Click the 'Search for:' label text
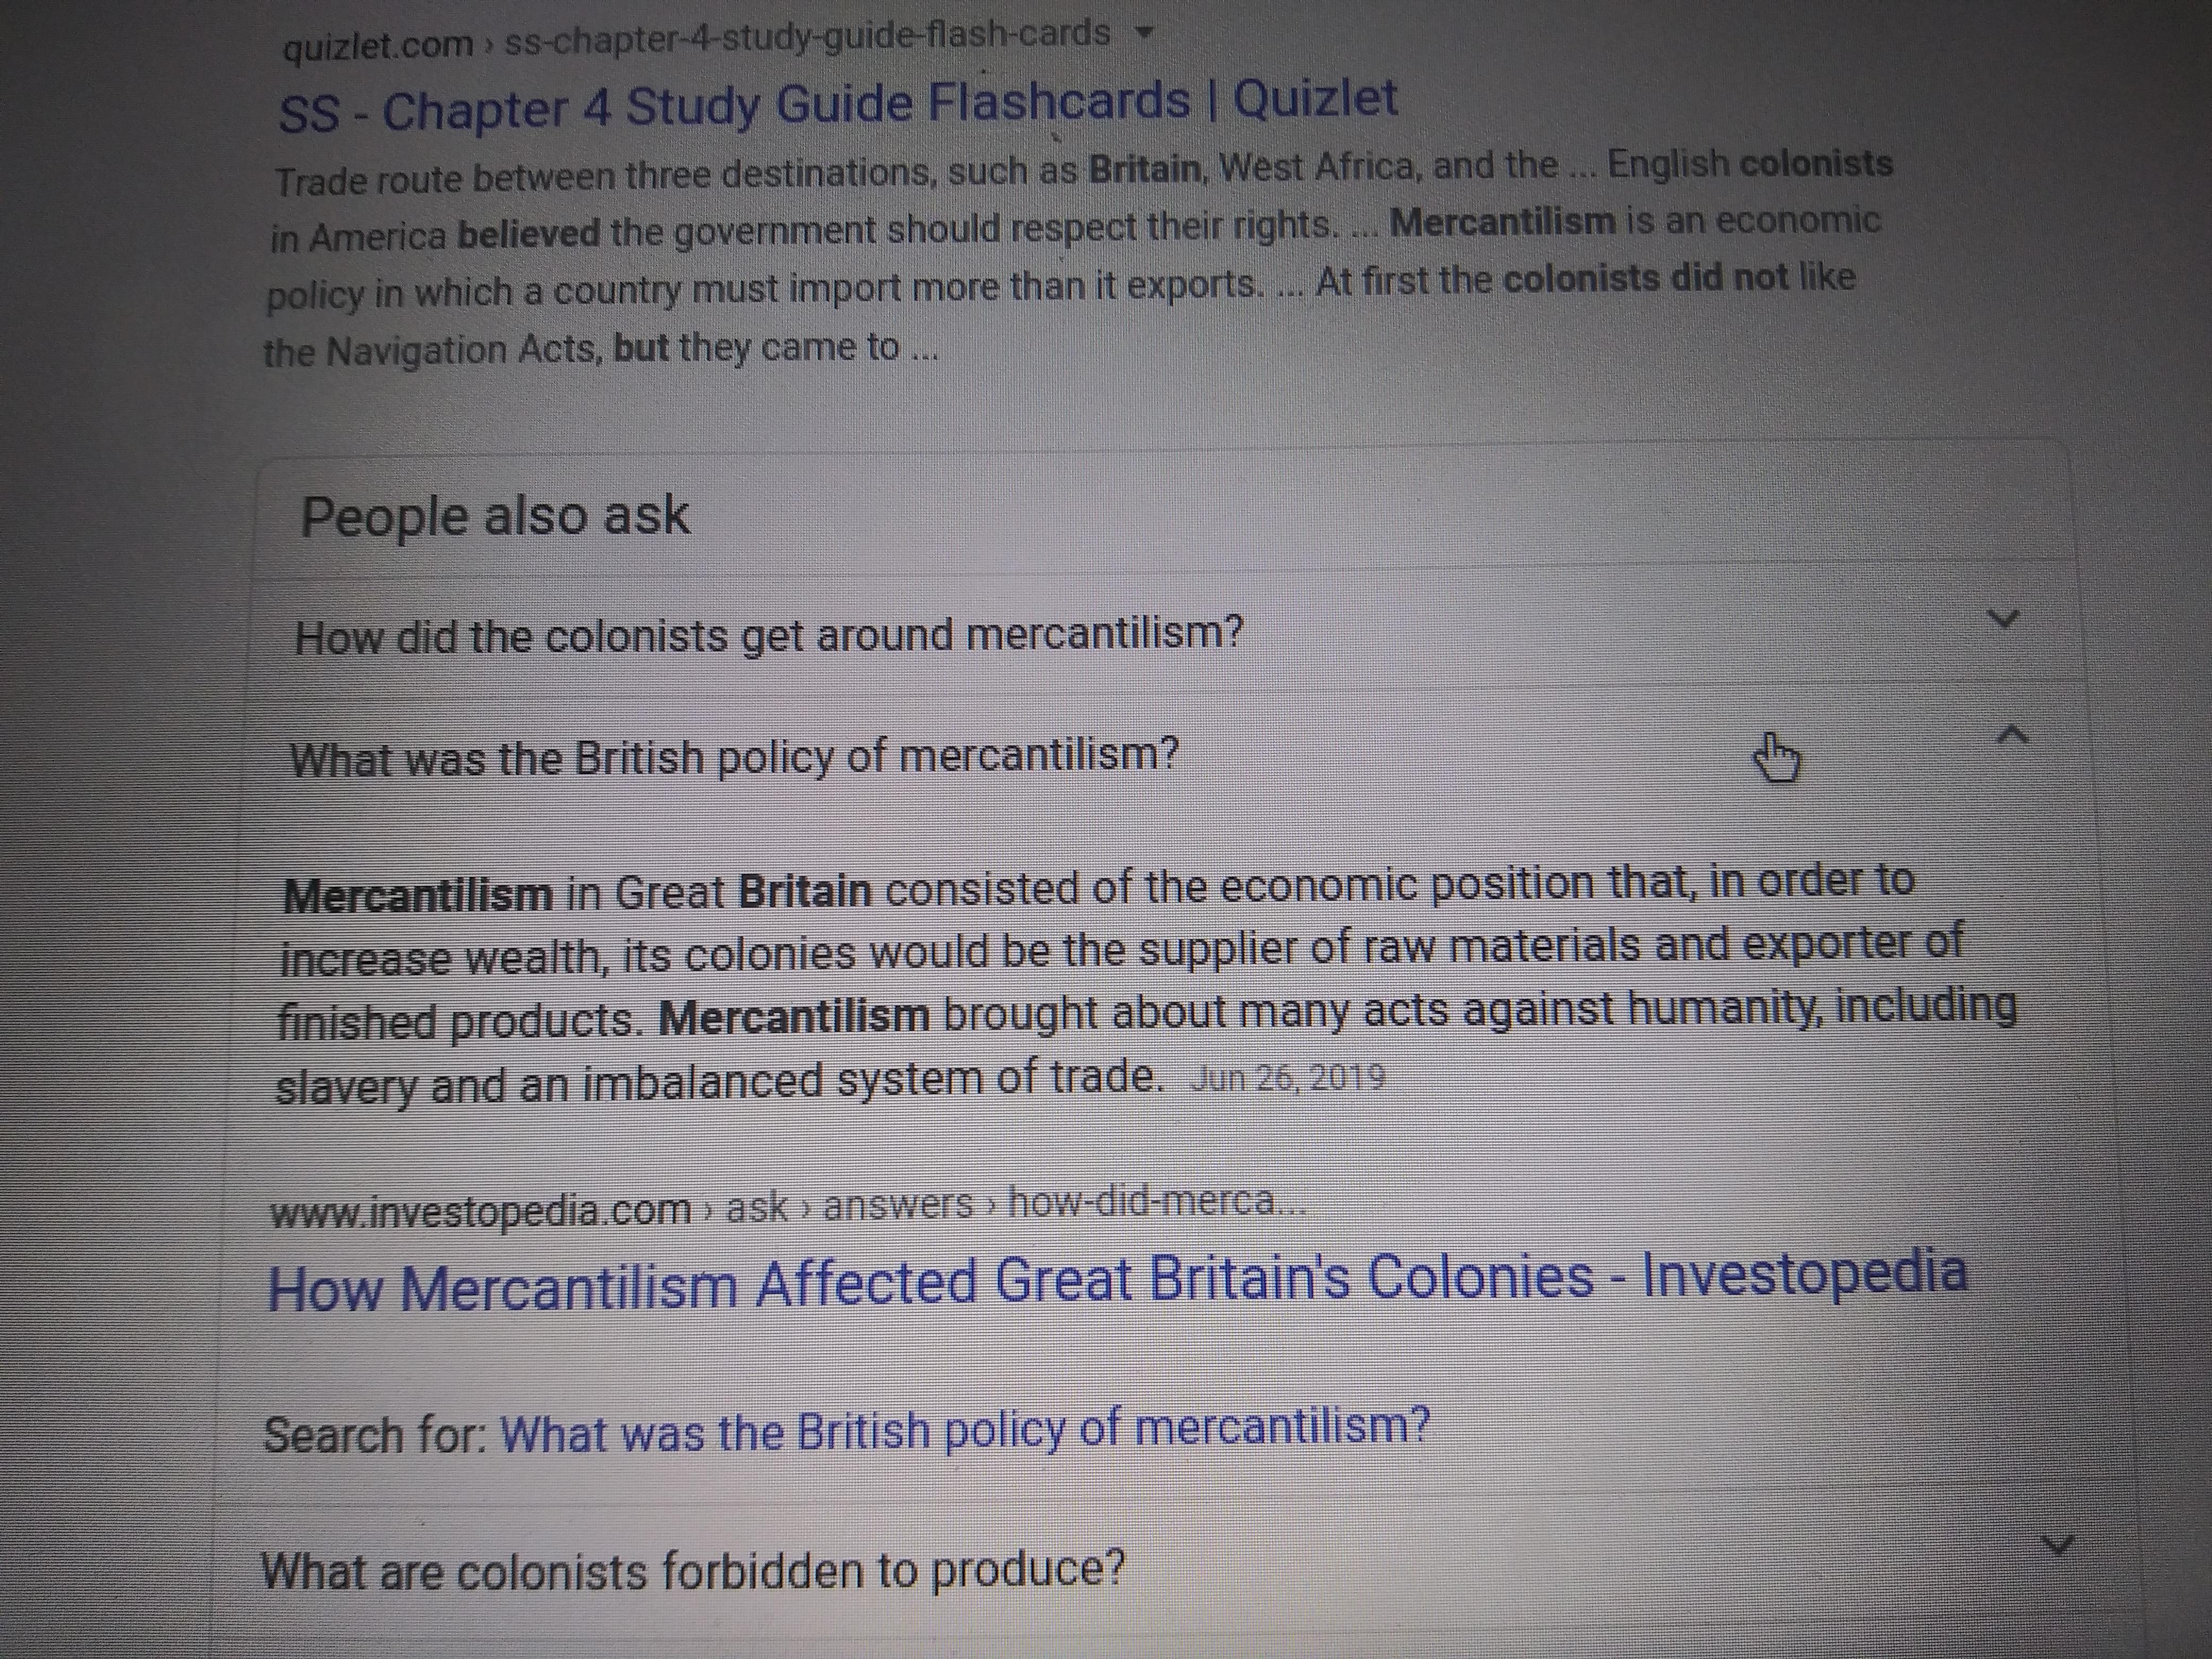Image resolution: width=2212 pixels, height=1659 pixels. 375,1435
